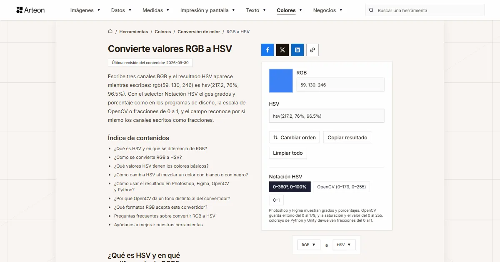This screenshot has width=500, height=262.
Task: Select 0–360°, 0–100% notation
Action: pos(290,187)
